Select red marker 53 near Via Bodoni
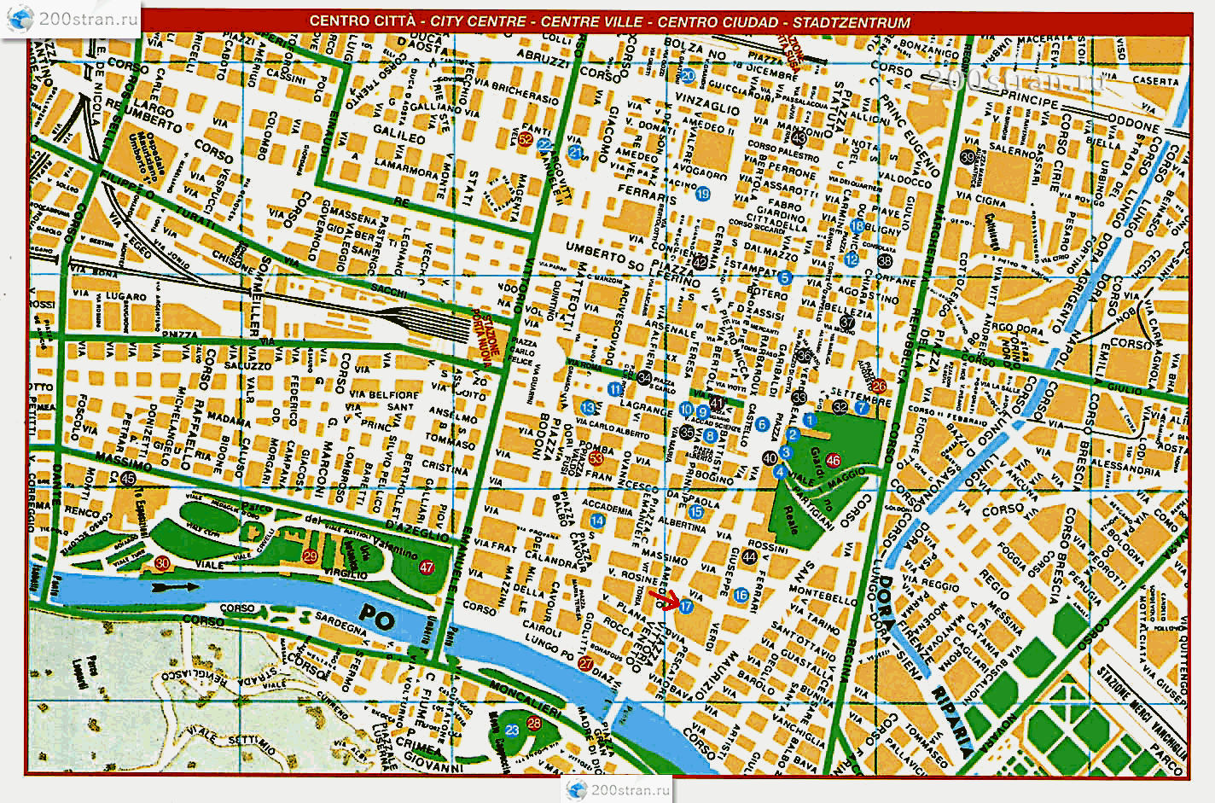 596,460
